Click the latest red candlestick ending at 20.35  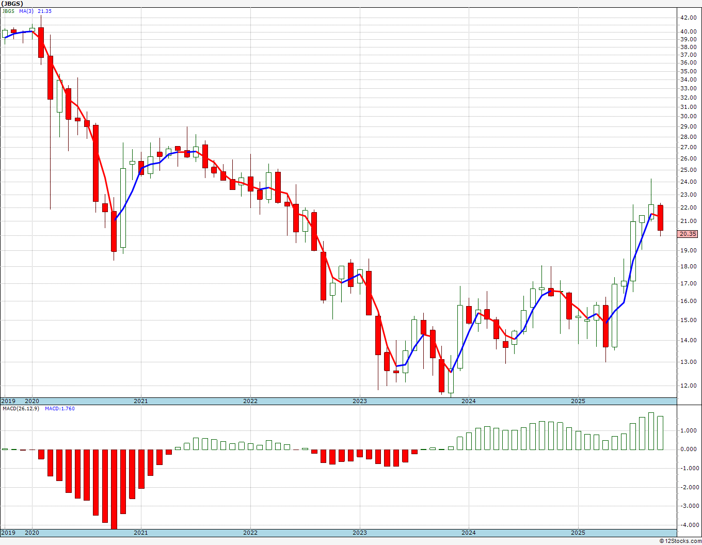click(660, 218)
